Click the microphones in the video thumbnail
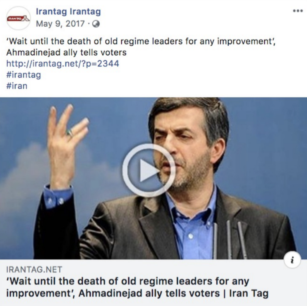 pos(229,239)
